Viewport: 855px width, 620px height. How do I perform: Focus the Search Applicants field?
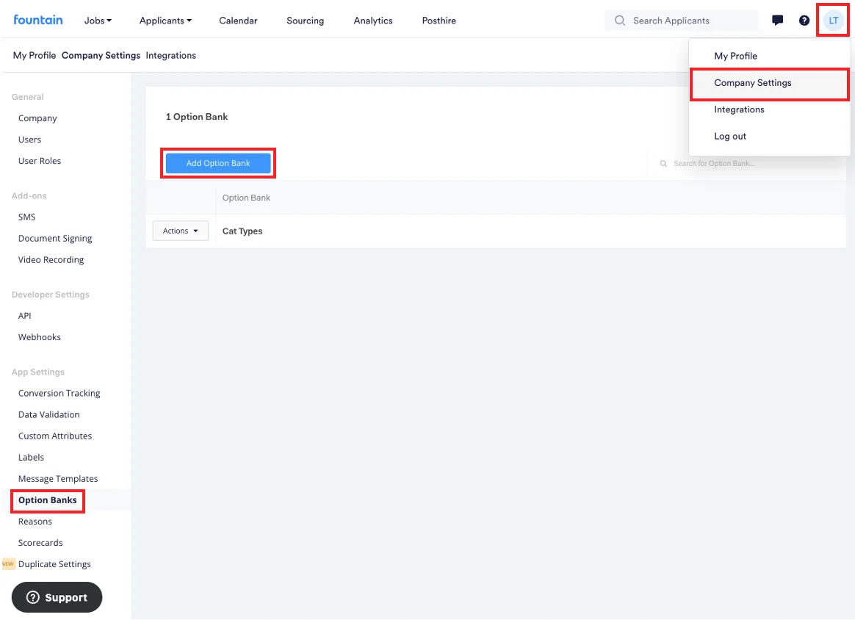pos(682,20)
